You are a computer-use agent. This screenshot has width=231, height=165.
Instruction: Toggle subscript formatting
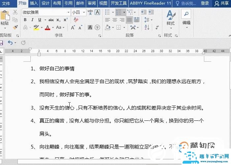(x=58, y=20)
